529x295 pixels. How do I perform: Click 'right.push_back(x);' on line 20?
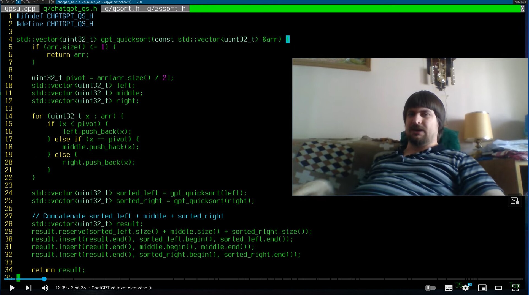pyautogui.click(x=99, y=162)
